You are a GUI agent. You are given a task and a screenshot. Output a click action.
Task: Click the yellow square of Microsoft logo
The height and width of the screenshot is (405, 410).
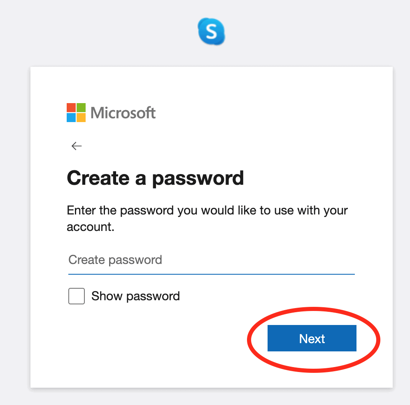[x=81, y=118]
